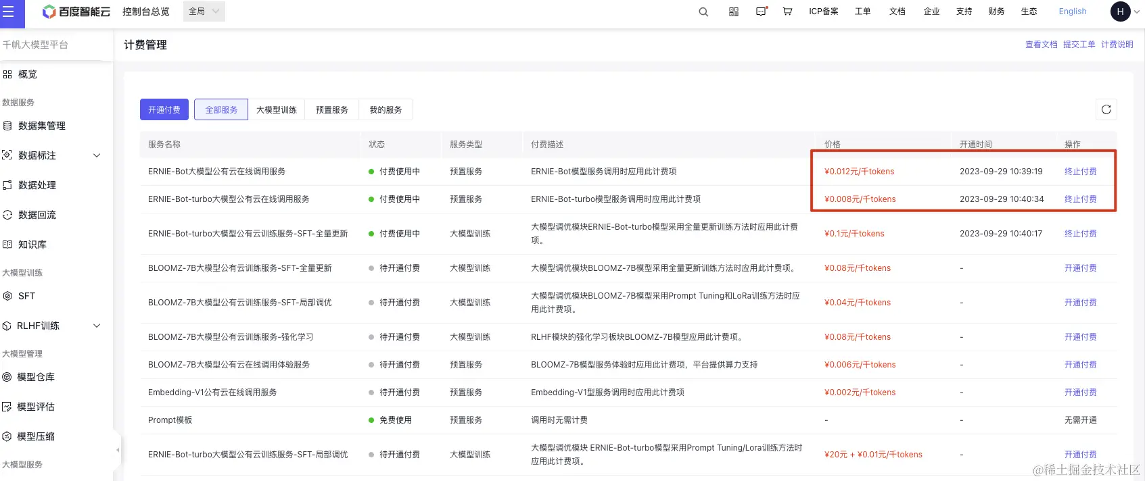1145x481 pixels.
Task: Open the hamburger navigation menu
Action: pyautogui.click(x=9, y=11)
